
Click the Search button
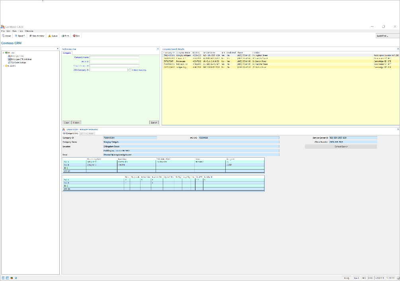[x=154, y=122]
